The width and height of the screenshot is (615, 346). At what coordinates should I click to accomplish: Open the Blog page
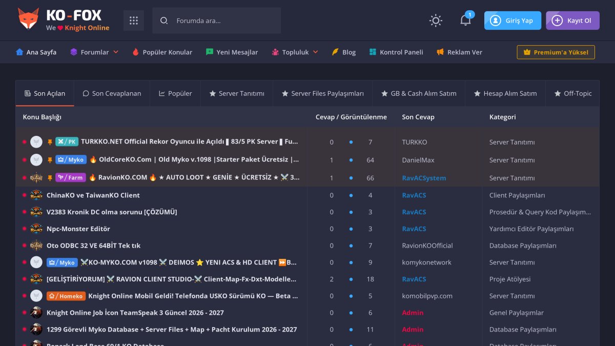click(x=344, y=52)
